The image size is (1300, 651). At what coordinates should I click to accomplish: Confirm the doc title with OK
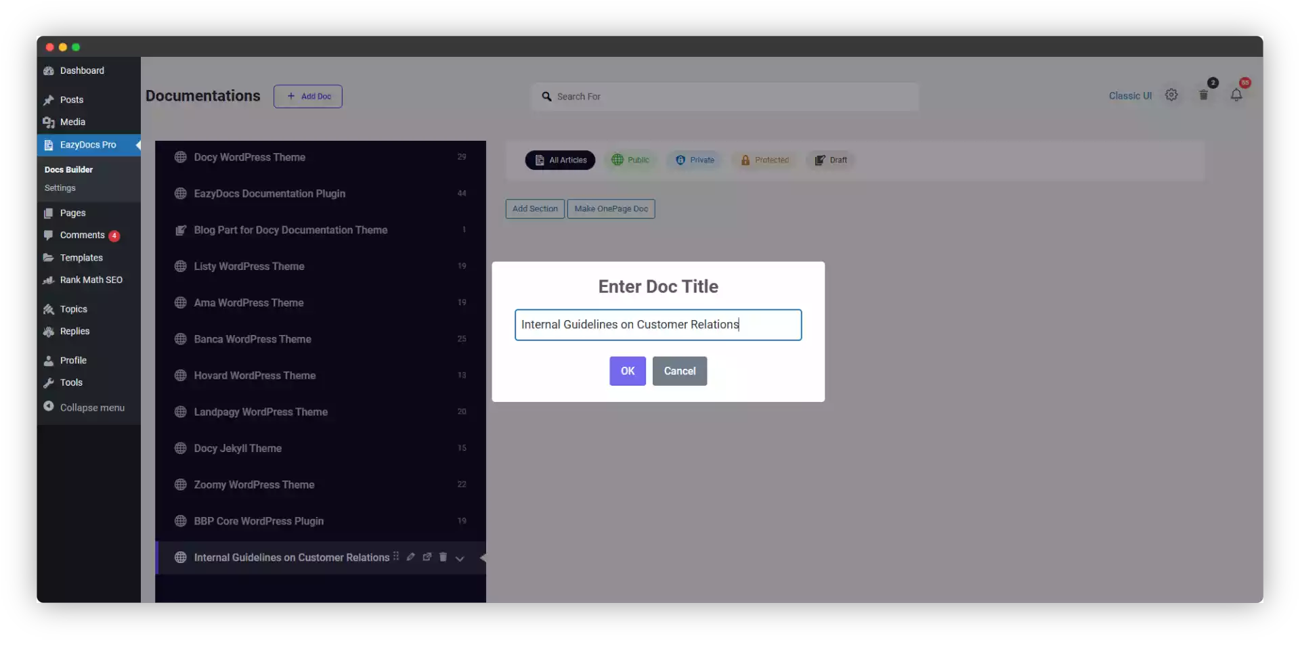pyautogui.click(x=626, y=371)
